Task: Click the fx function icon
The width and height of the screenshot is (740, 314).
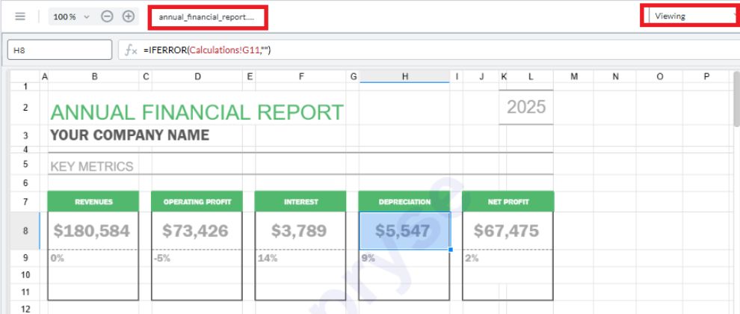Action: coord(130,49)
